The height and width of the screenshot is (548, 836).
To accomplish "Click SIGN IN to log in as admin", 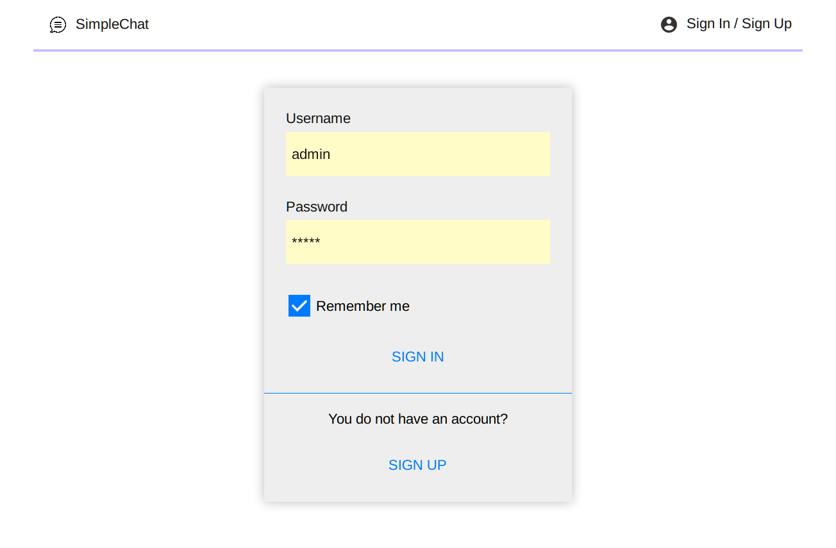I will tap(417, 356).
